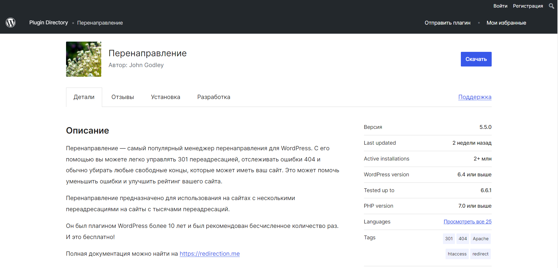Click the Apache tag
Image resolution: width=558 pixels, height=268 pixels.
[481, 239]
